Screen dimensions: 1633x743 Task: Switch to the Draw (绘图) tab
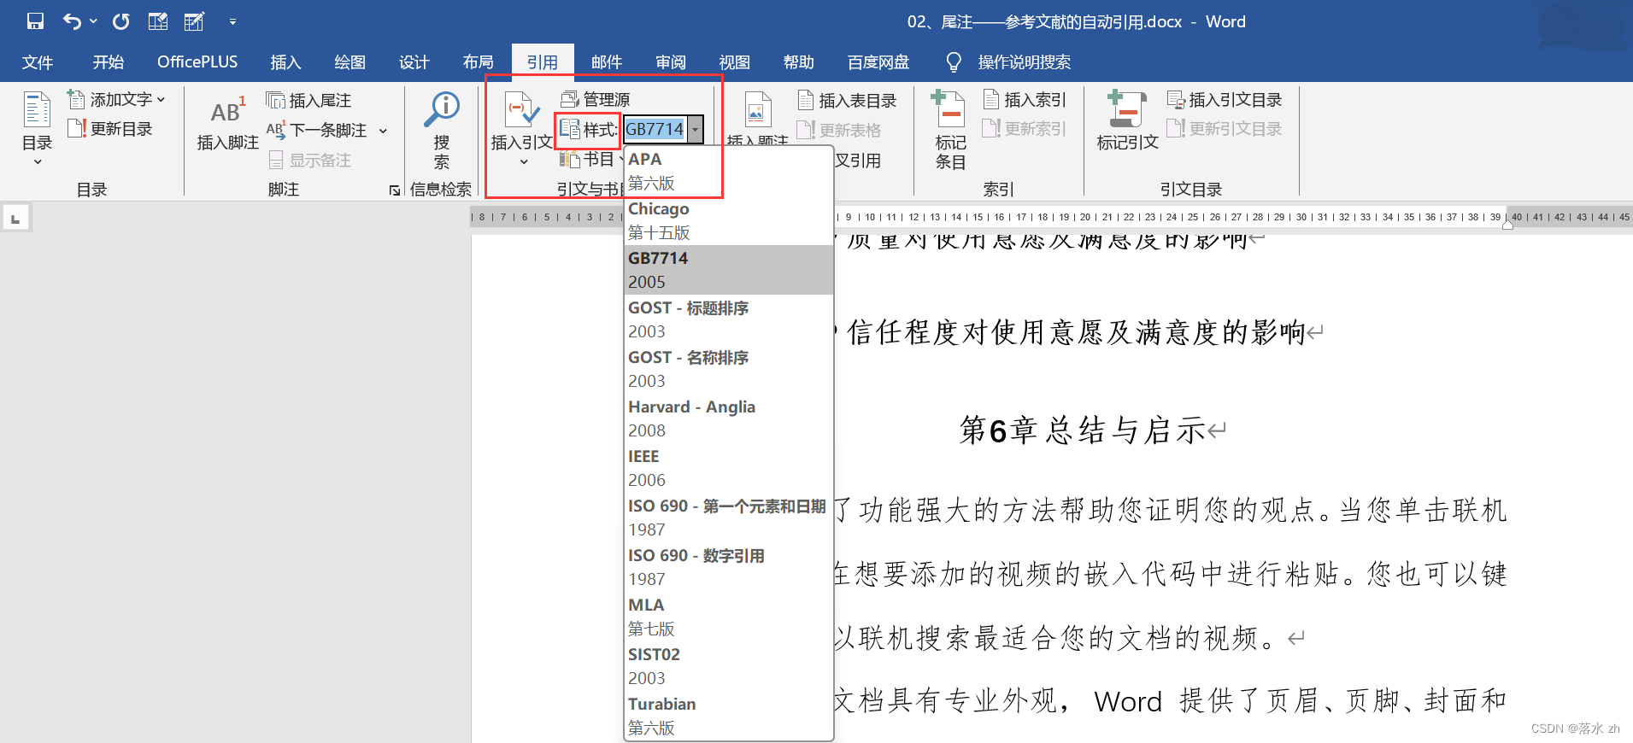coord(350,62)
